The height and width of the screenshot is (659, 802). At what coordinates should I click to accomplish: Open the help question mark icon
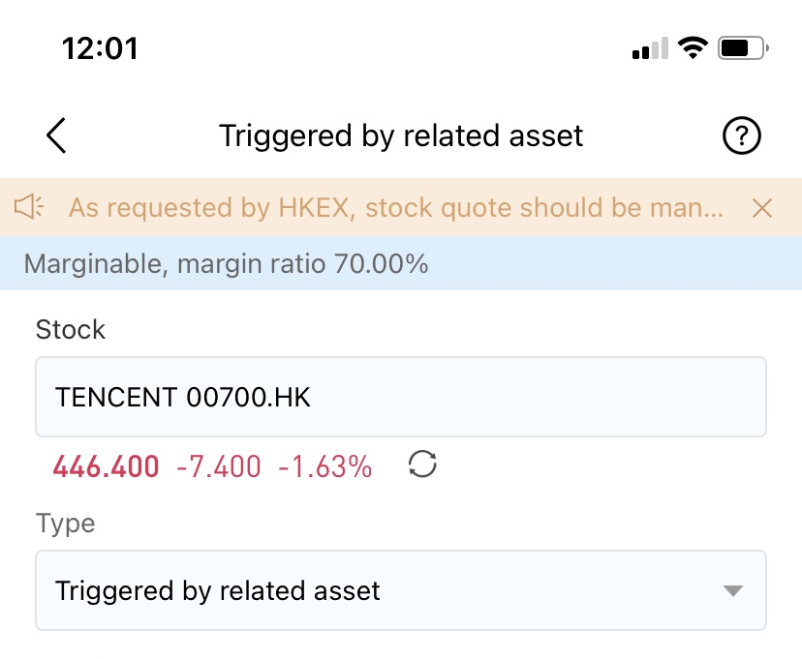tap(741, 135)
